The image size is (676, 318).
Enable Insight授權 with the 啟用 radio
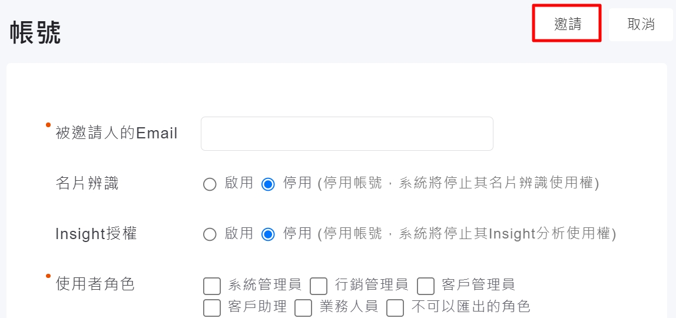pyautogui.click(x=210, y=235)
